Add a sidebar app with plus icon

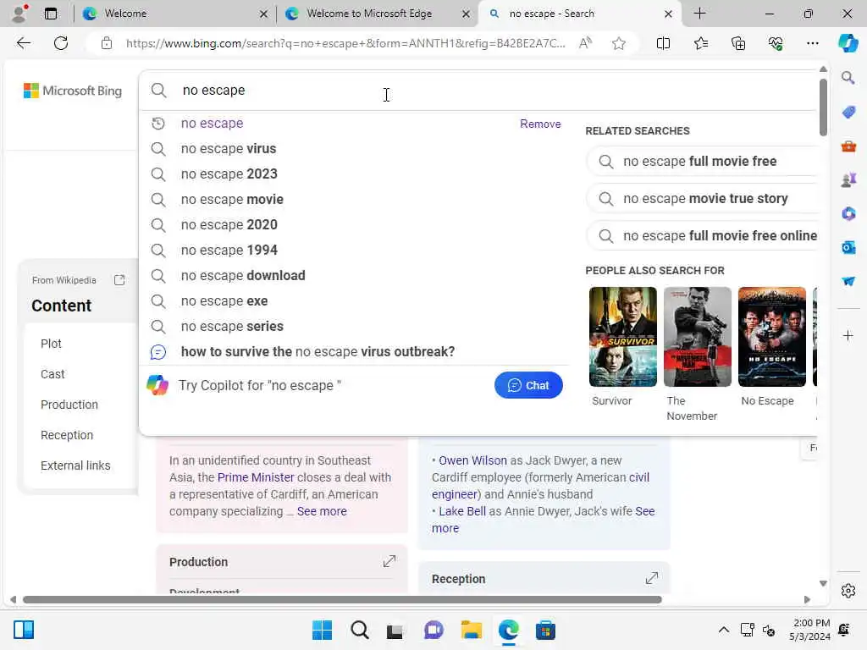848,335
